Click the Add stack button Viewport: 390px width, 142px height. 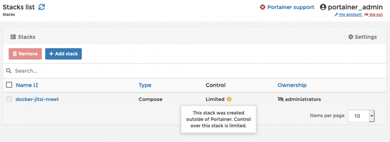tap(64, 54)
